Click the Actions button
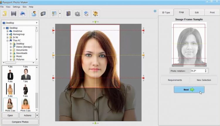This screenshot has height=126, width=220. (x=28, y=115)
